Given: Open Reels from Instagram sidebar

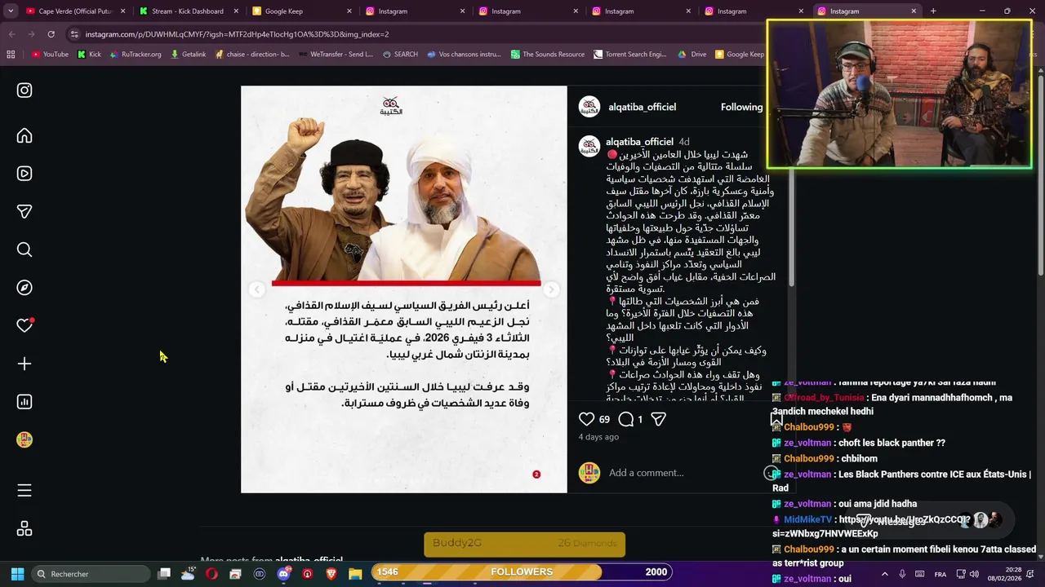Looking at the screenshot, I should [x=24, y=174].
